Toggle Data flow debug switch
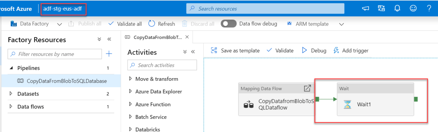This screenshot has width=438, height=132. pyautogui.click(x=229, y=24)
